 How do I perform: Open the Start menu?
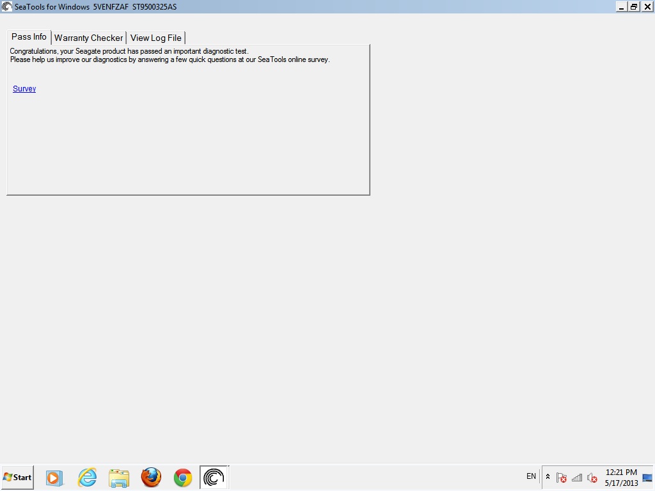[x=17, y=477]
